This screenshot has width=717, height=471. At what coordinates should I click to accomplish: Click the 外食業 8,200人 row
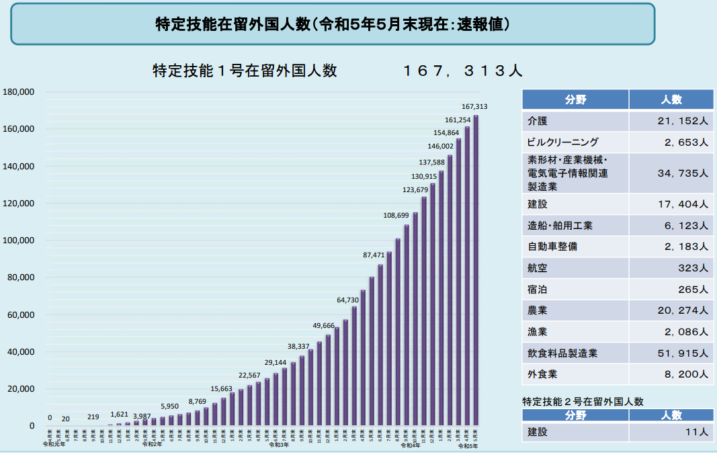617,374
